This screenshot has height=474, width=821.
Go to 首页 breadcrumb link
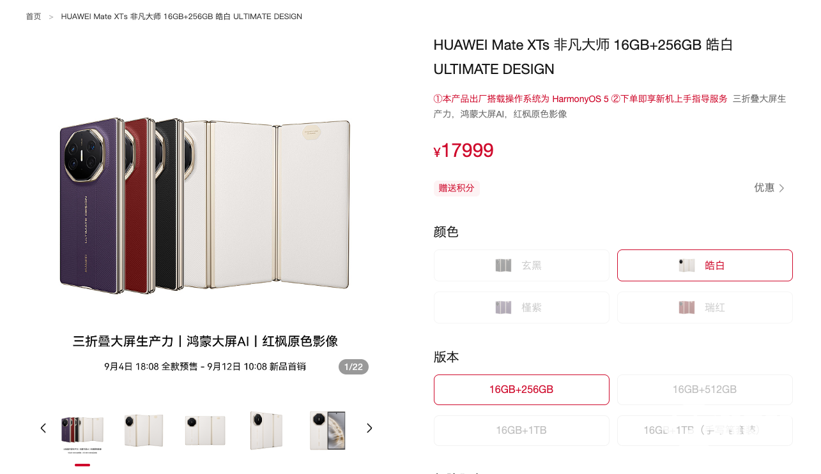[33, 17]
